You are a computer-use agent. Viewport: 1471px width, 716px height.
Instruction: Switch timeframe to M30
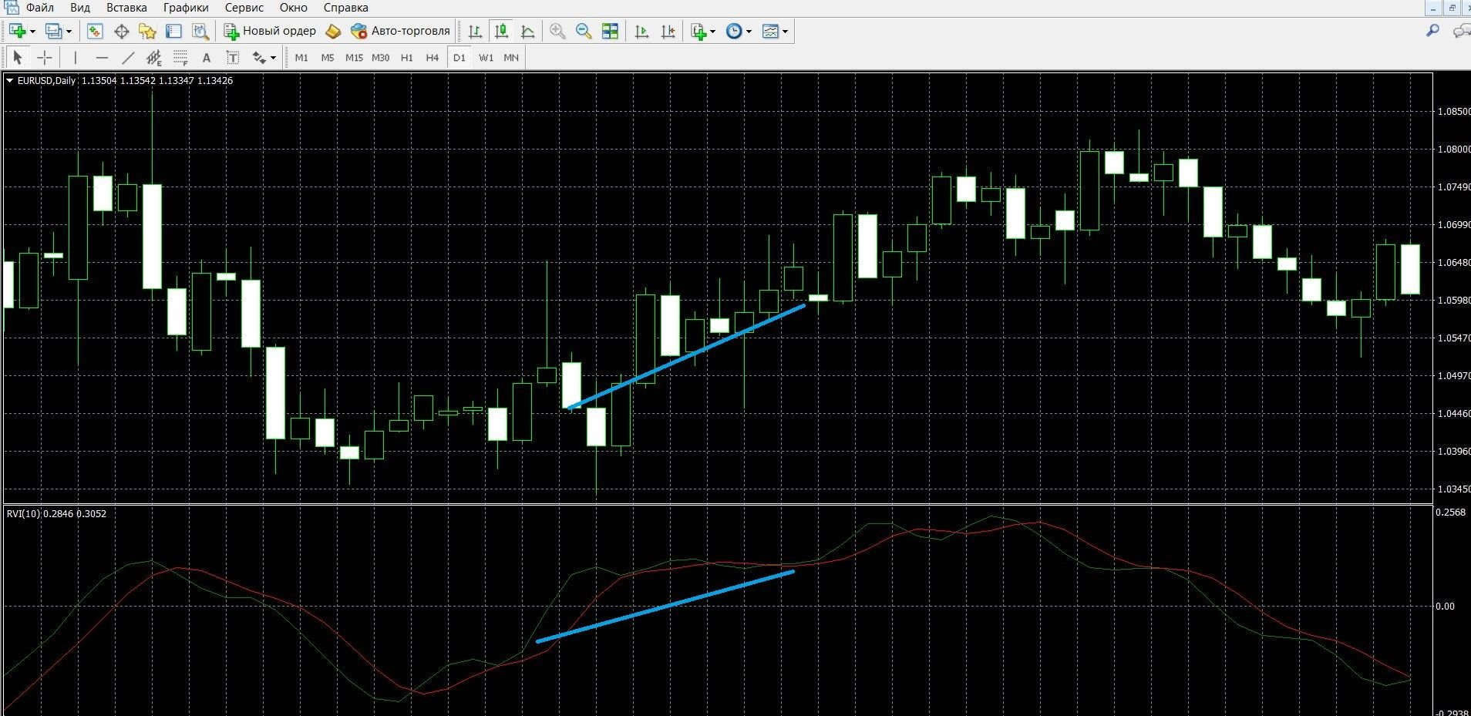pos(380,58)
